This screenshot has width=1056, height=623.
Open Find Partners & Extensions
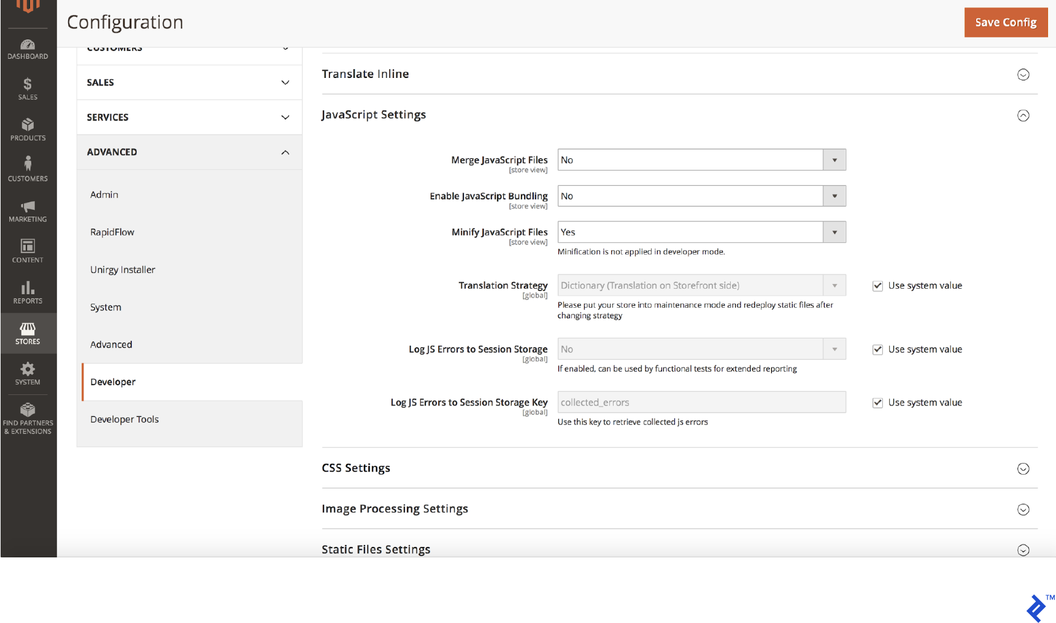[x=28, y=416]
